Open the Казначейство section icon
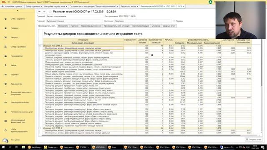This screenshot has height=150, width=267. click(5, 84)
